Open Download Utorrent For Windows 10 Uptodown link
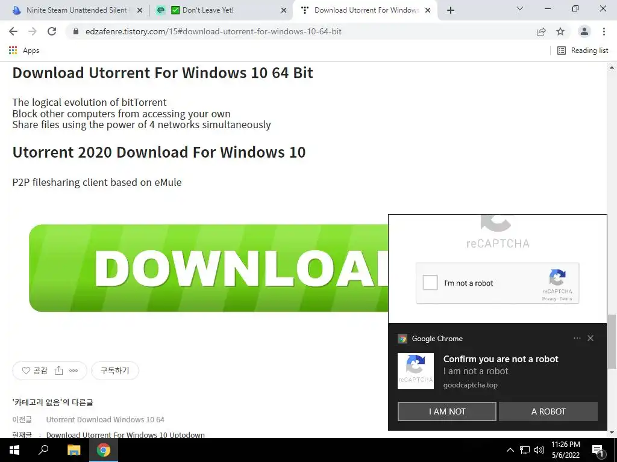This screenshot has width=617, height=462. 125,434
